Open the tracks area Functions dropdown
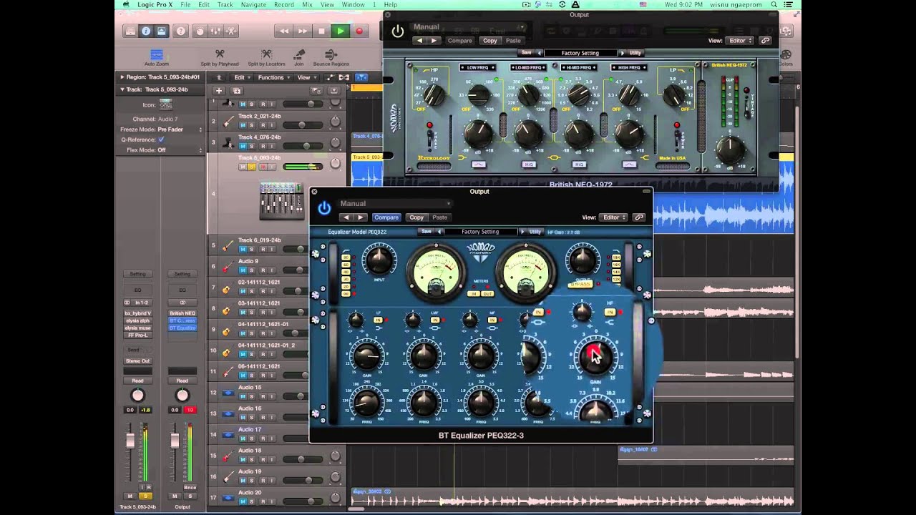This screenshot has width=916, height=515. point(273,77)
